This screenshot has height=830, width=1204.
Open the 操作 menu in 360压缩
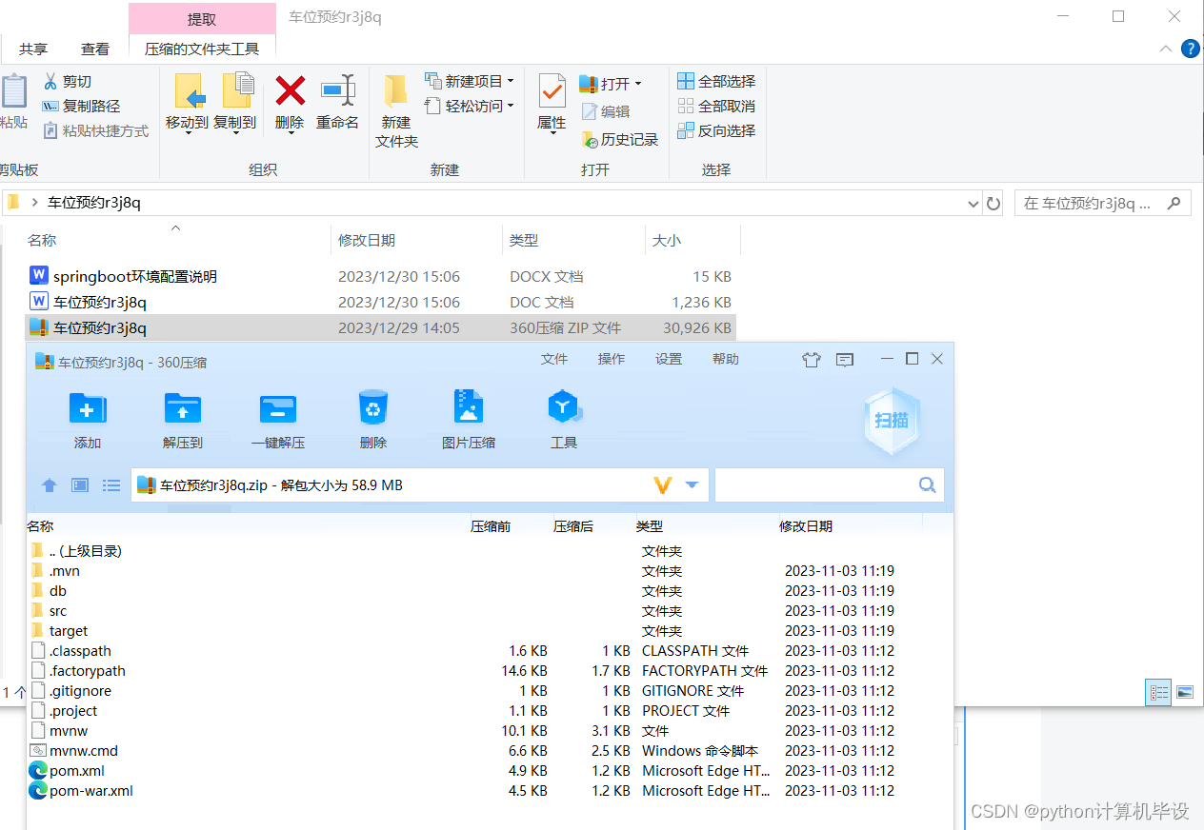tap(612, 359)
